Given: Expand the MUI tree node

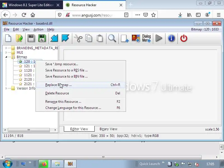Looking at the screenshot, I should 6,52.
